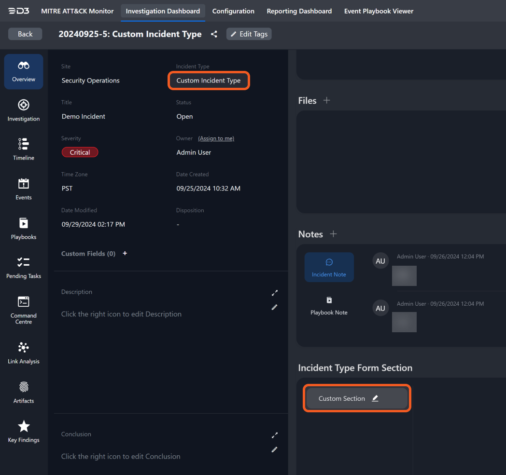Click the Assign to me link
The image size is (506, 475).
pos(216,138)
